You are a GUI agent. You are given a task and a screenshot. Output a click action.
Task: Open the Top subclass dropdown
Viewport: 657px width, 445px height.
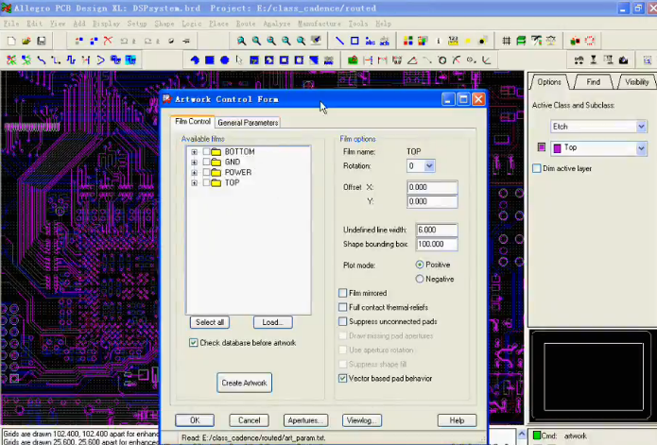click(641, 147)
